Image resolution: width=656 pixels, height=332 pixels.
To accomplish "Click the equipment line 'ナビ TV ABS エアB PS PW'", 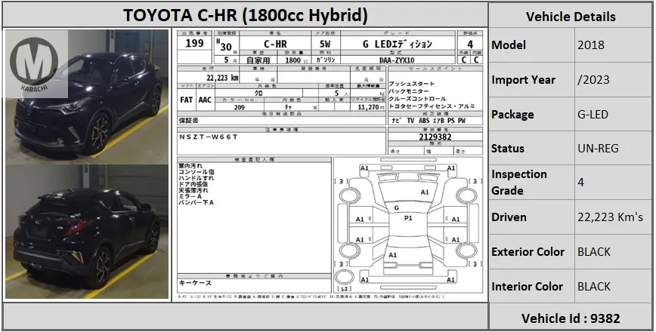I will pyautogui.click(x=429, y=121).
